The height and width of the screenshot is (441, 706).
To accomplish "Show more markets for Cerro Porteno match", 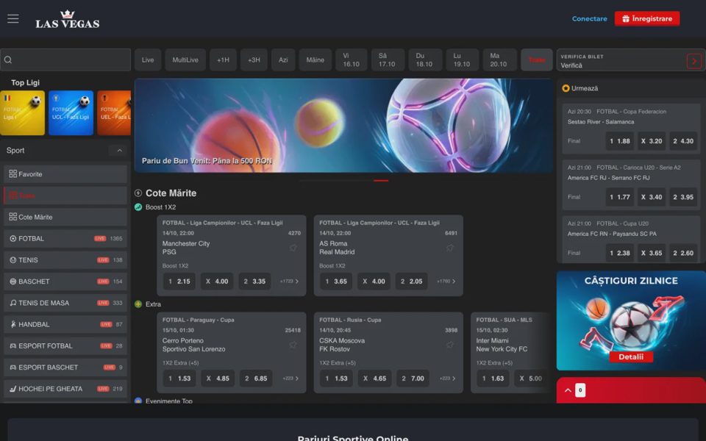I will pos(290,379).
